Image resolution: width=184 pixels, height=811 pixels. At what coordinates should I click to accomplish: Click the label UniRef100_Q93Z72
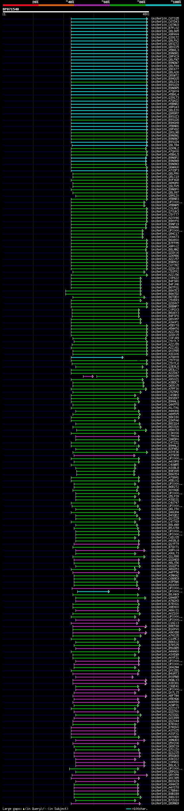click(x=165, y=44)
